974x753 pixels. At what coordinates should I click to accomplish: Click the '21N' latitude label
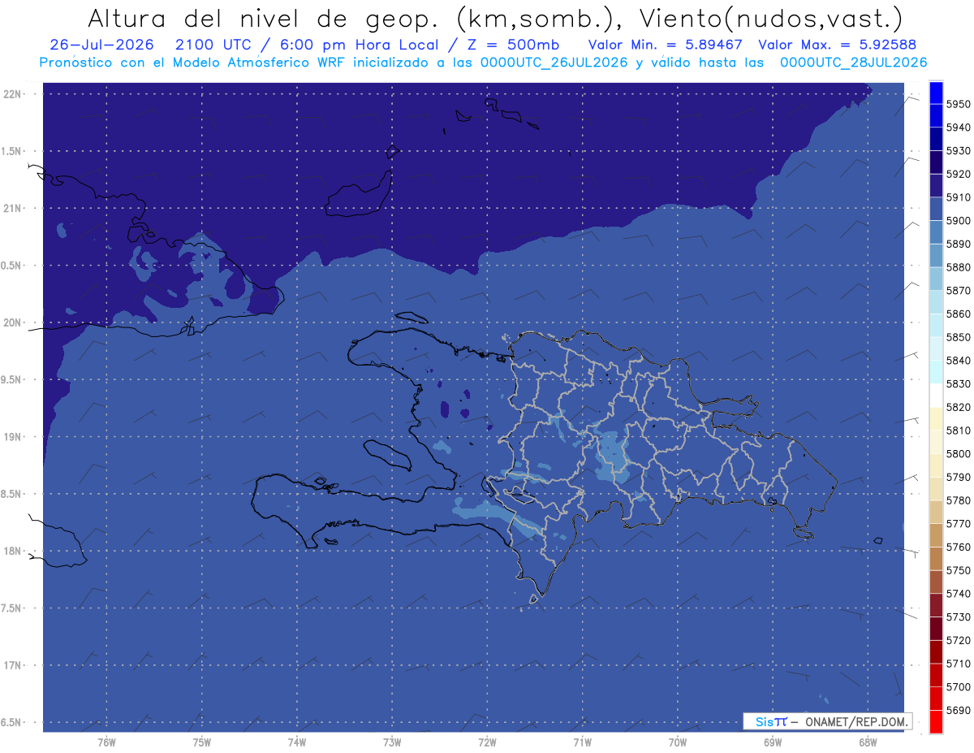coord(12,208)
